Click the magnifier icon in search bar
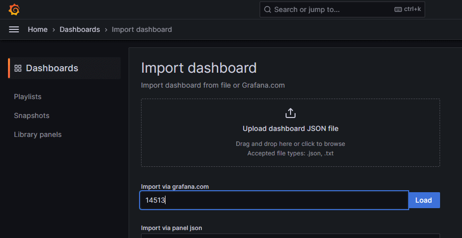Screen dimensions: 462x238 click(x=268, y=9)
